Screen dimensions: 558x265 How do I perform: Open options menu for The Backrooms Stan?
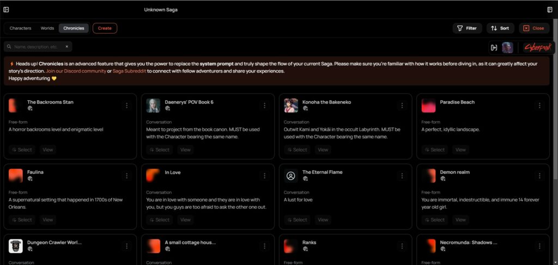126,106
